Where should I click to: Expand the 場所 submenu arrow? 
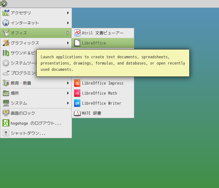click(x=68, y=93)
